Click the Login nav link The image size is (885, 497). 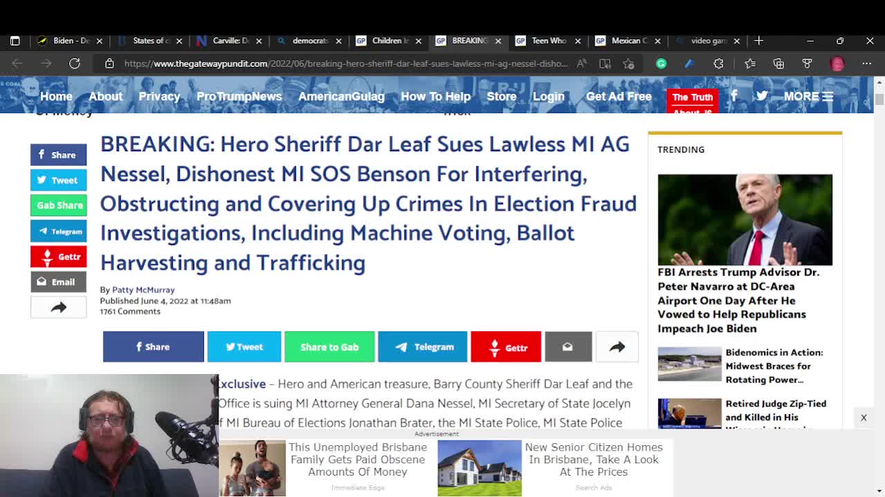coord(548,97)
